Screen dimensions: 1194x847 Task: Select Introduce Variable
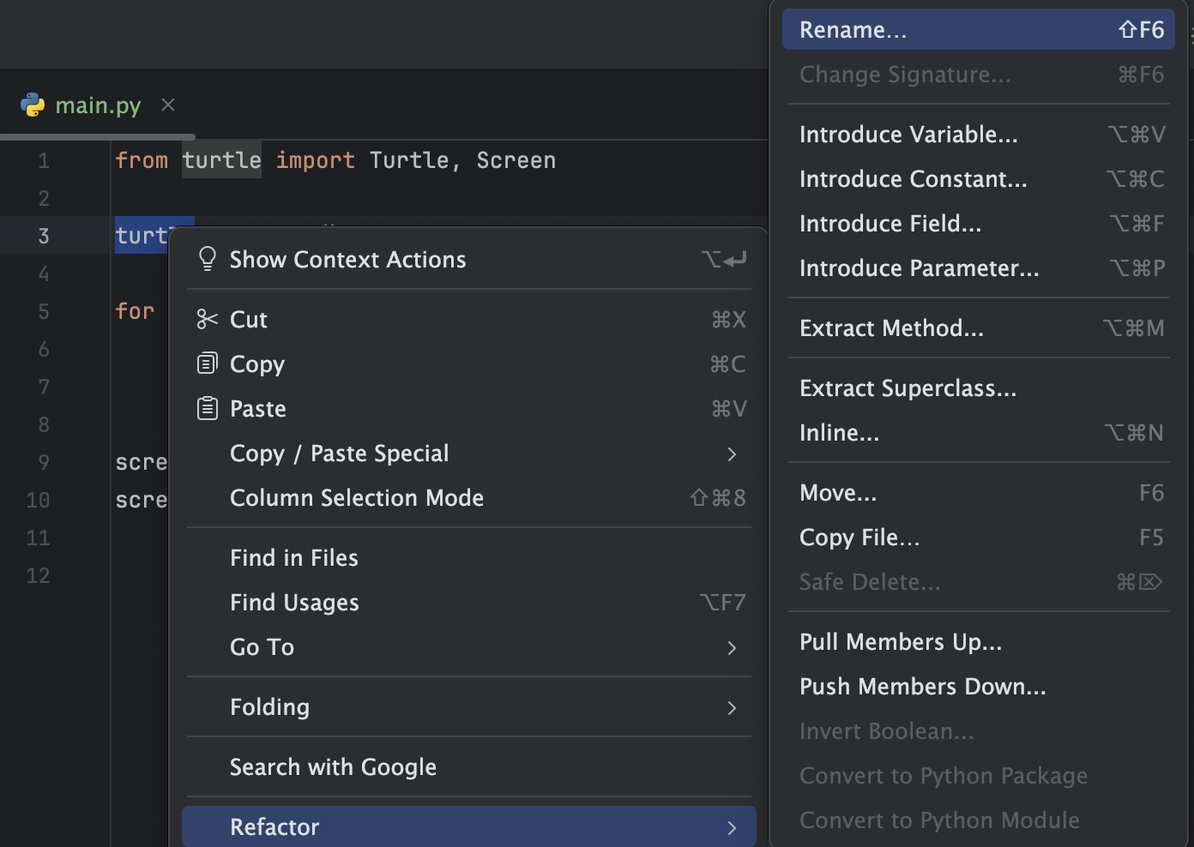(x=908, y=134)
